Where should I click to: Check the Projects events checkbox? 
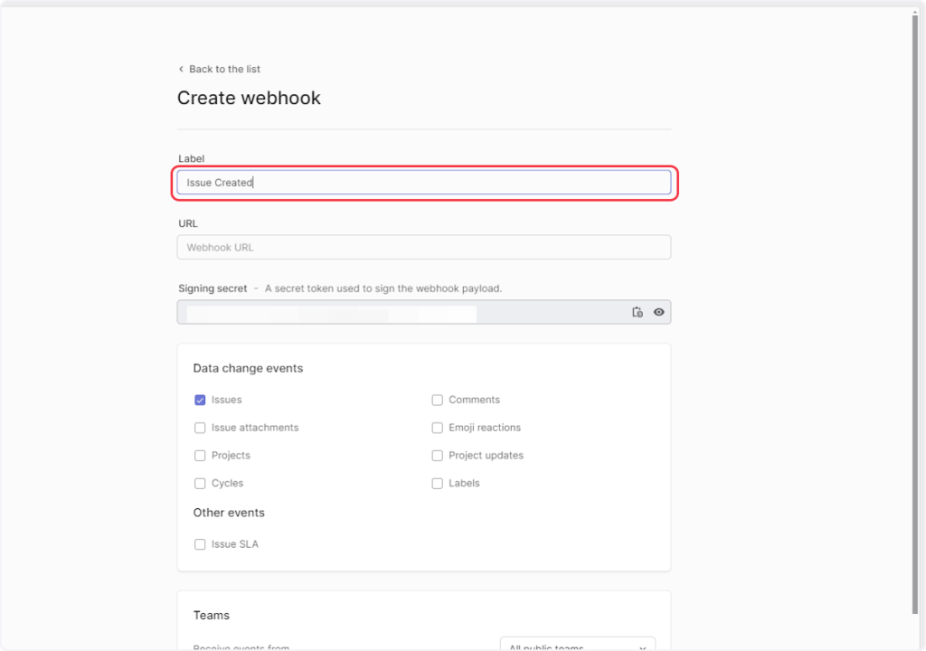click(x=200, y=456)
